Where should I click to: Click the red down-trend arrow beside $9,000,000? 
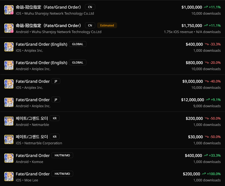tap(207, 81)
